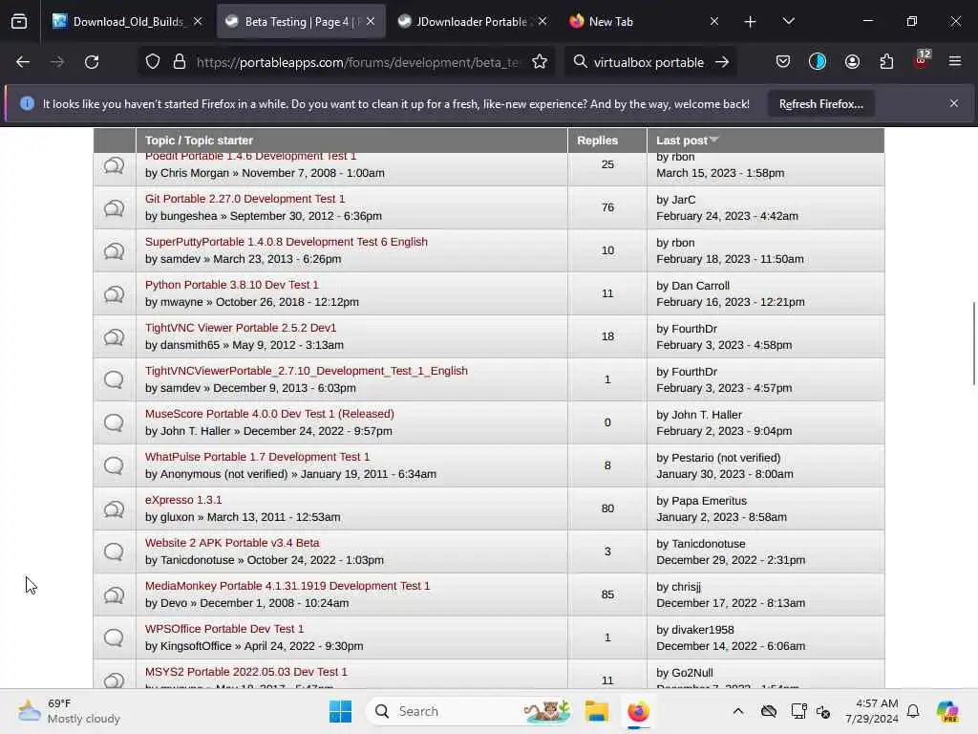Image resolution: width=978 pixels, height=734 pixels.
Task: Select the '76' replies cell
Action: pyautogui.click(x=607, y=207)
